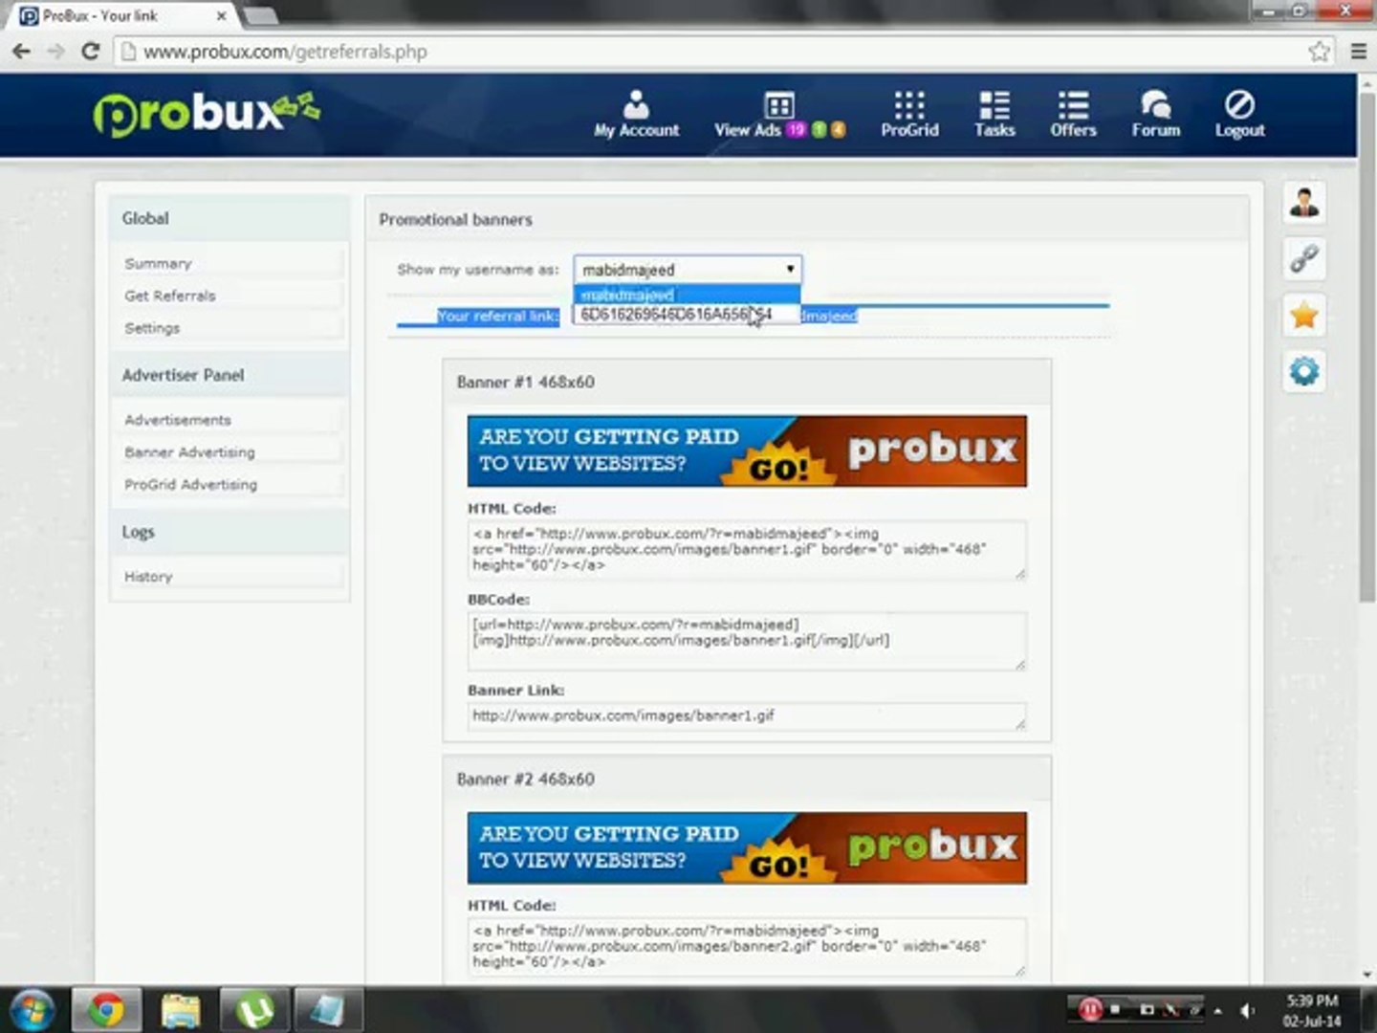Click the blue gear icon in the right sidebar
1377x1033 pixels.
[x=1304, y=371]
